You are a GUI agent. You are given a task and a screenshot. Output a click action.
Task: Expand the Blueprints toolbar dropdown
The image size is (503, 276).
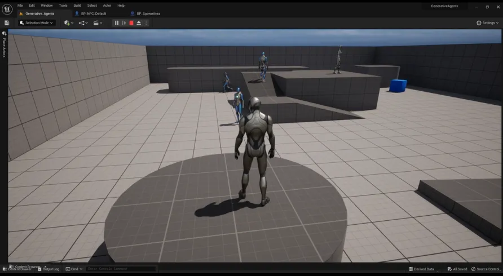click(x=83, y=23)
